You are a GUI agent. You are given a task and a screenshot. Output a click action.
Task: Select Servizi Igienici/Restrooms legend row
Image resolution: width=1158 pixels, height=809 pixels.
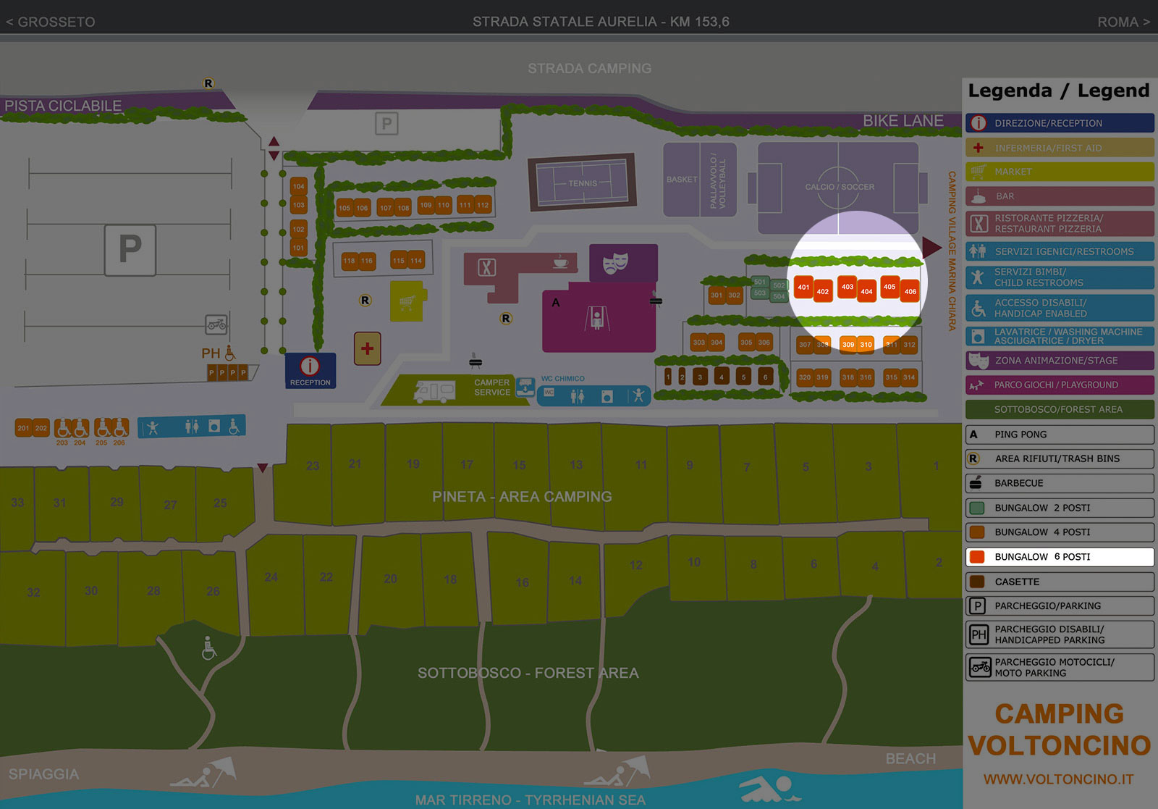[1060, 251]
